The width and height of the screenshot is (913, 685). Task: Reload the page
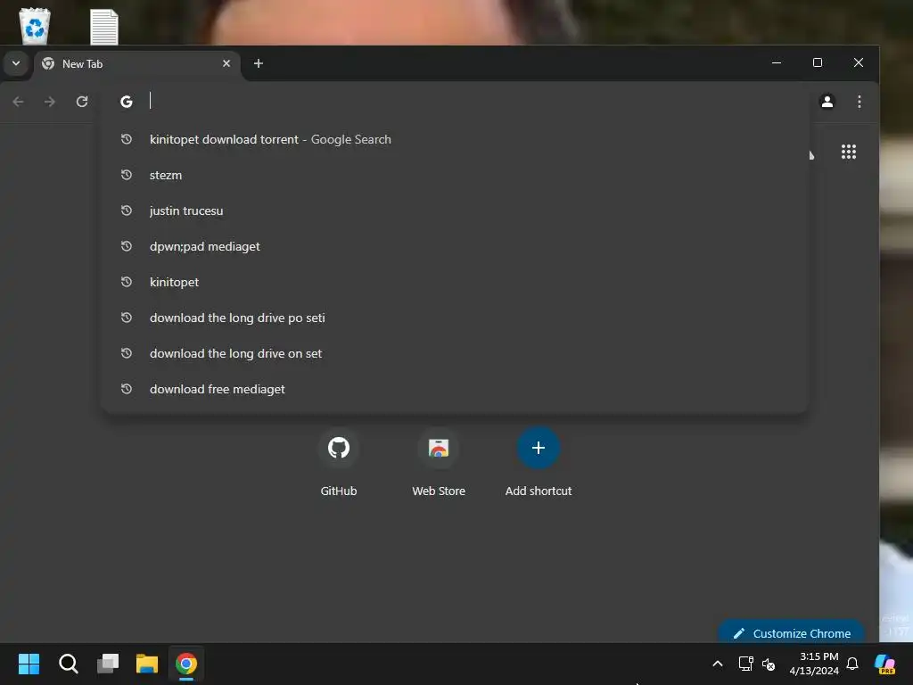[x=82, y=102]
